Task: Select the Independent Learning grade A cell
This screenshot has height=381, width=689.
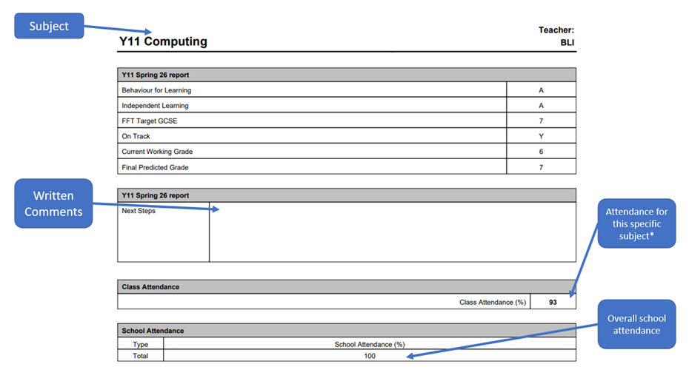Action: pos(541,106)
